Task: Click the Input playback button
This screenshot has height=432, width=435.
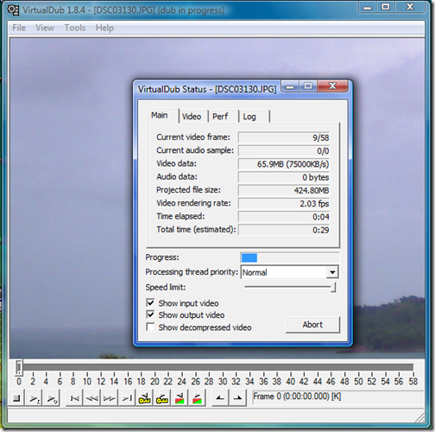Action: pyautogui.click(x=34, y=398)
